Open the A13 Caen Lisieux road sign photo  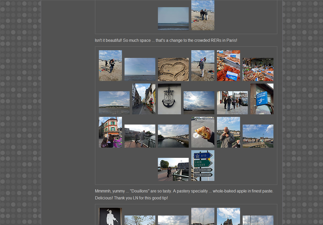point(203,165)
